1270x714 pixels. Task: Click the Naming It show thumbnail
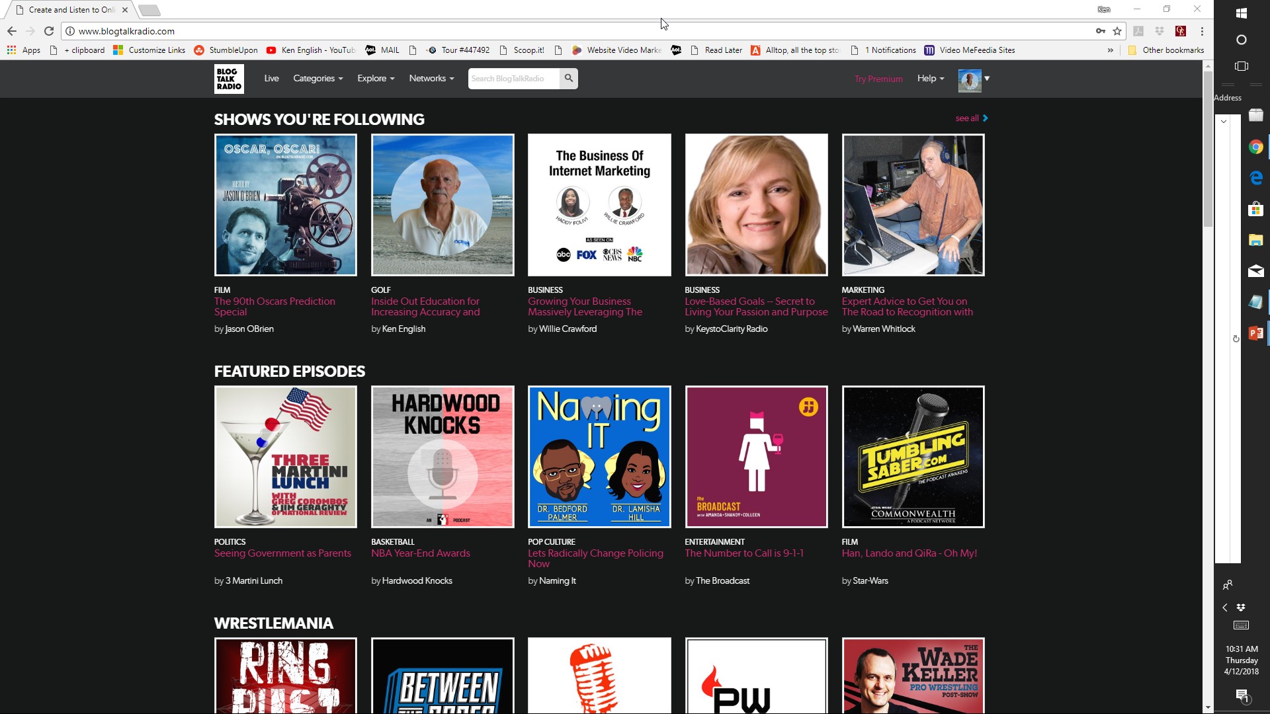599,457
